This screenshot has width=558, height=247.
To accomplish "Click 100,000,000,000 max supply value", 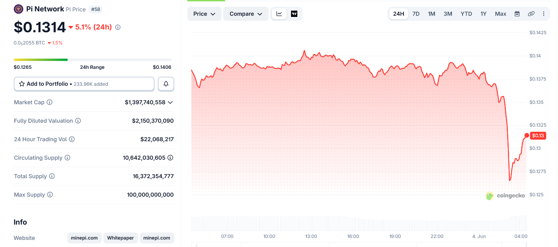I will [x=150, y=195].
